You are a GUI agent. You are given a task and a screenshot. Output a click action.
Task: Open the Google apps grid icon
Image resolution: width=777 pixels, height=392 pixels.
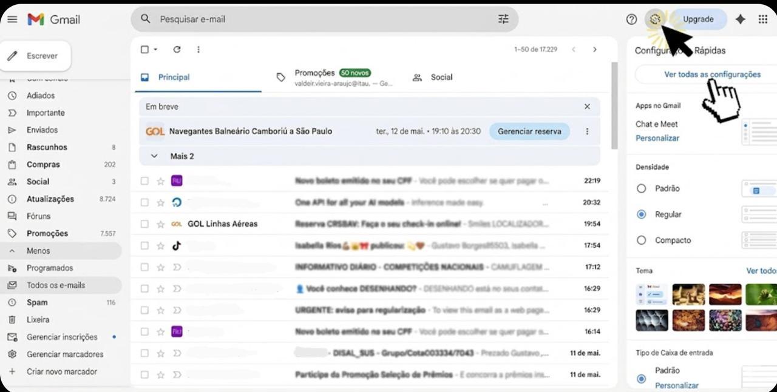(x=763, y=19)
